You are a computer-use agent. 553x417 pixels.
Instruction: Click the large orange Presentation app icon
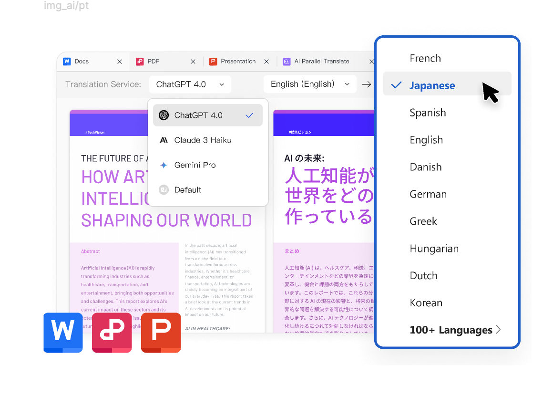[x=161, y=332]
